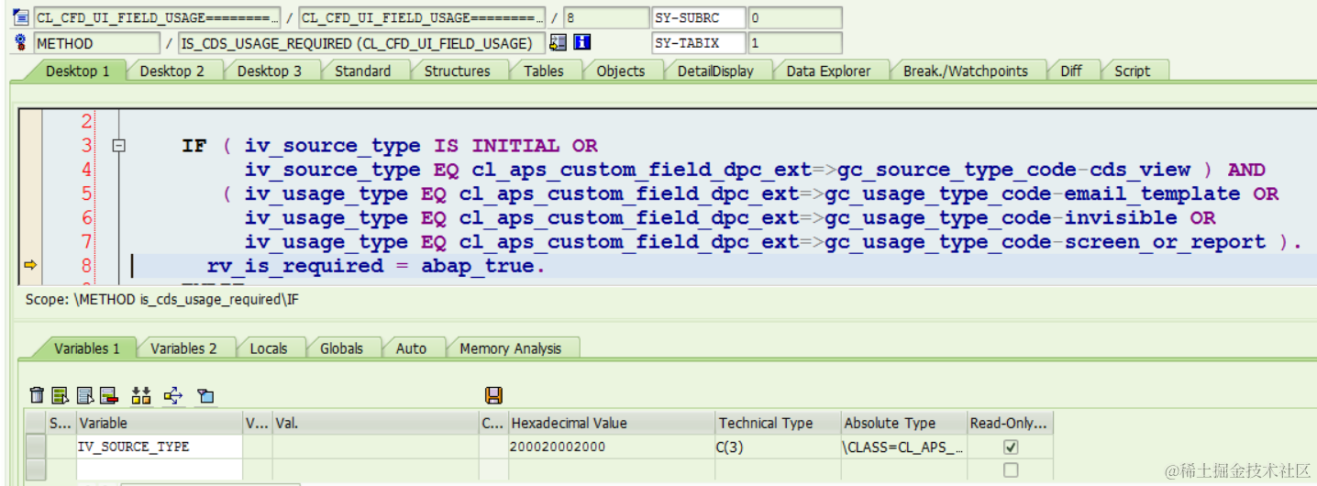
Task: Select the Locals tab
Action: [269, 348]
